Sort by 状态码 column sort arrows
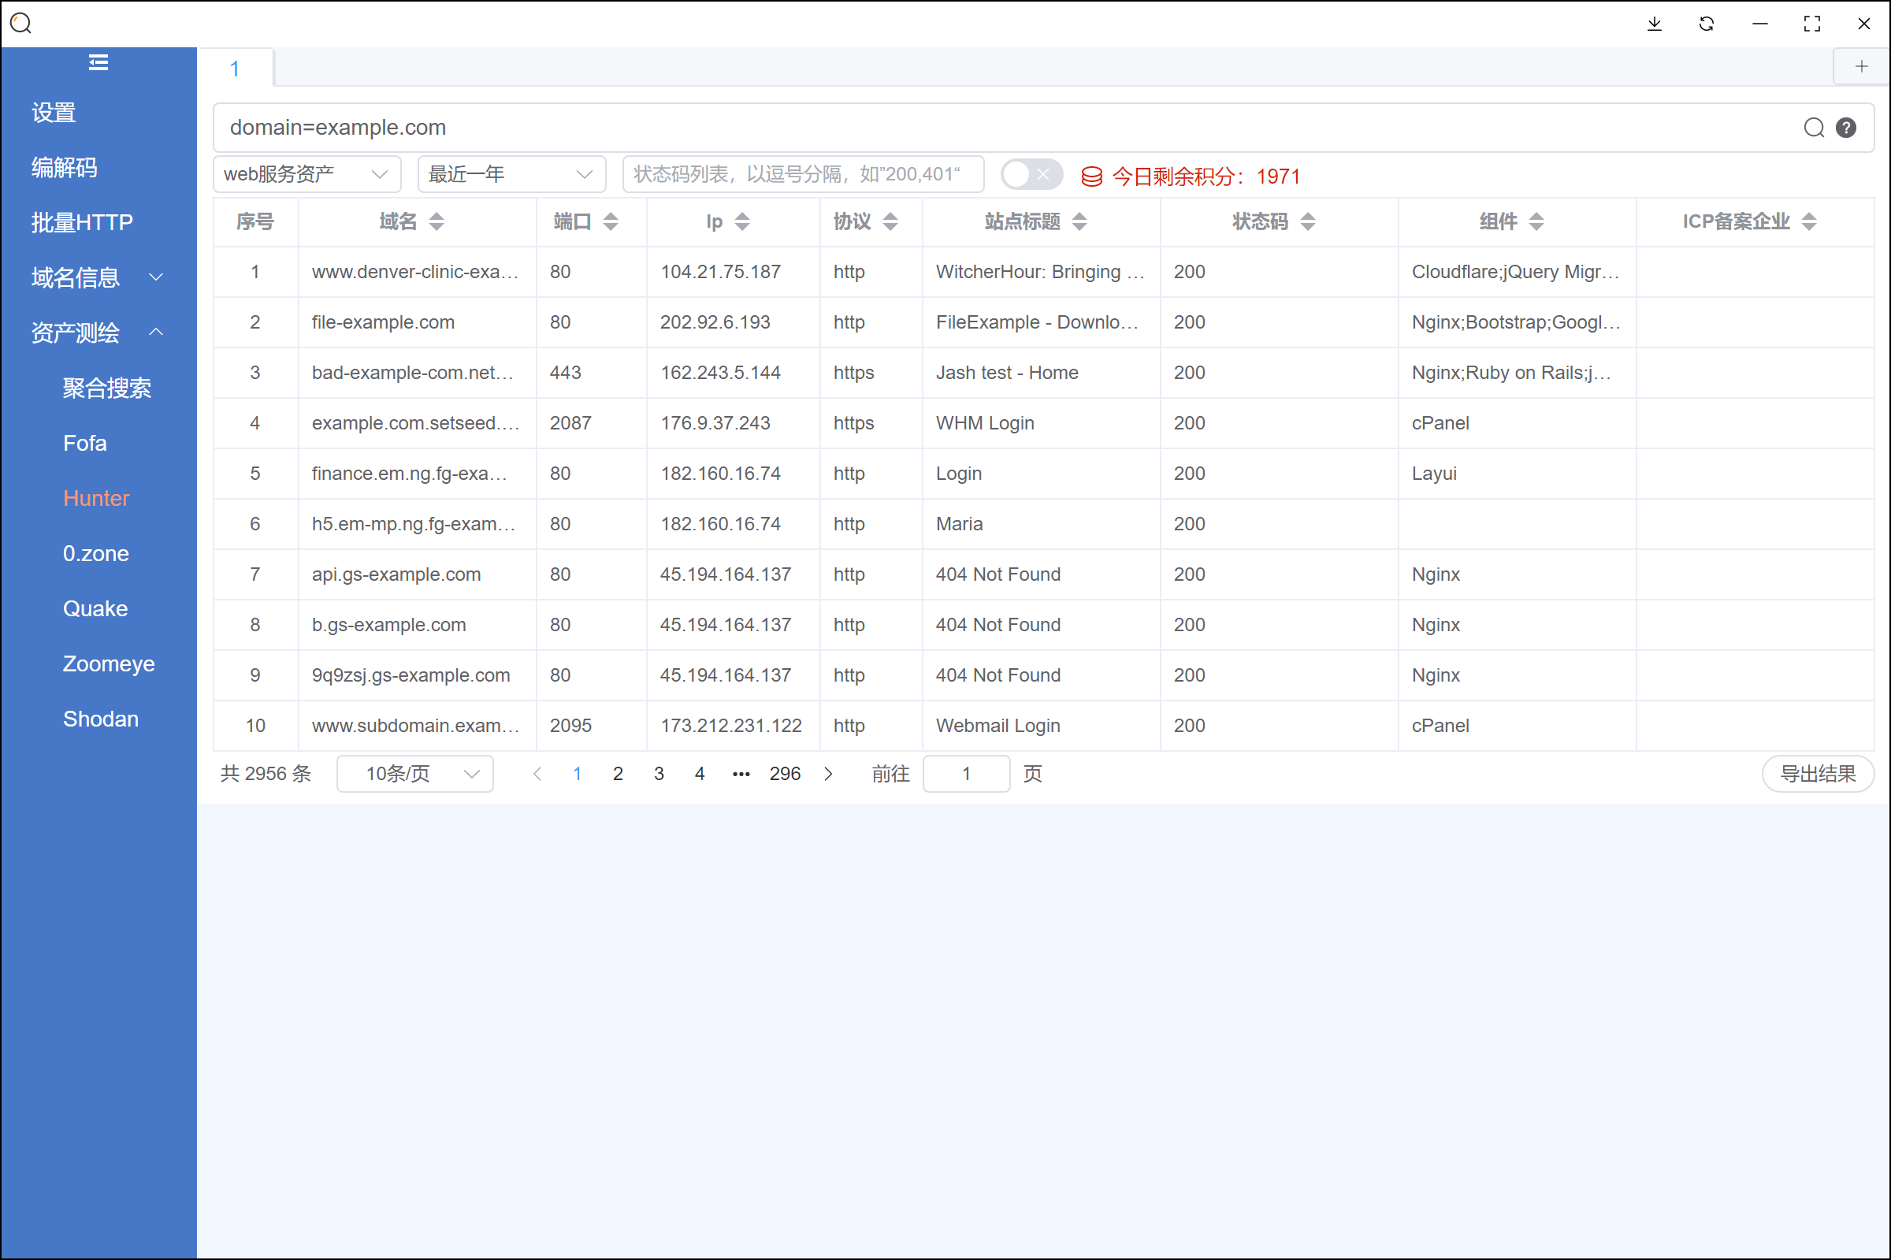Image resolution: width=1891 pixels, height=1260 pixels. (1308, 221)
